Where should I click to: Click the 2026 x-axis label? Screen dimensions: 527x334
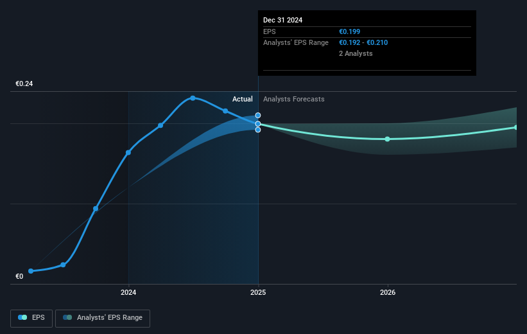pos(388,292)
